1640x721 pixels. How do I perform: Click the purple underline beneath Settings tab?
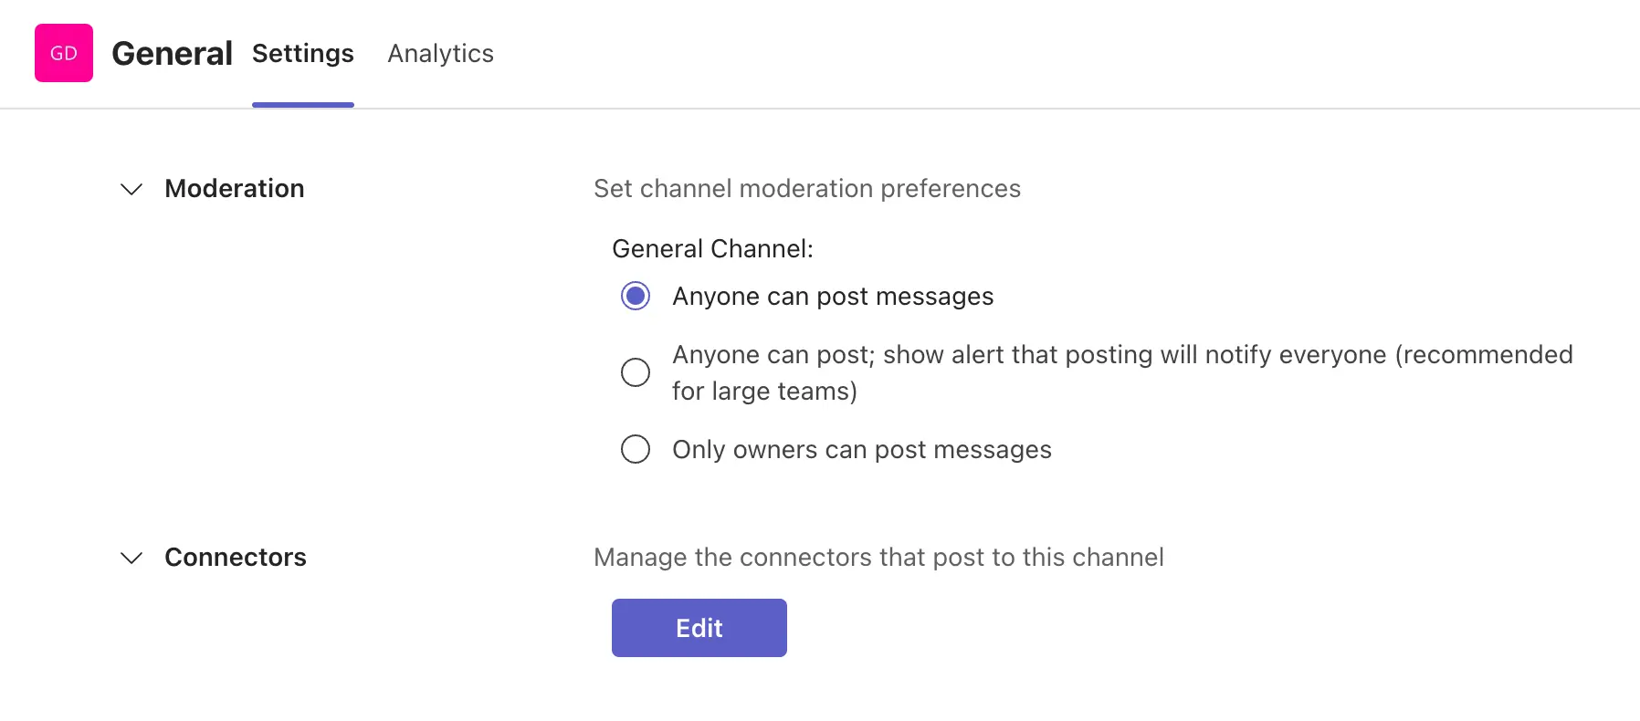[302, 105]
